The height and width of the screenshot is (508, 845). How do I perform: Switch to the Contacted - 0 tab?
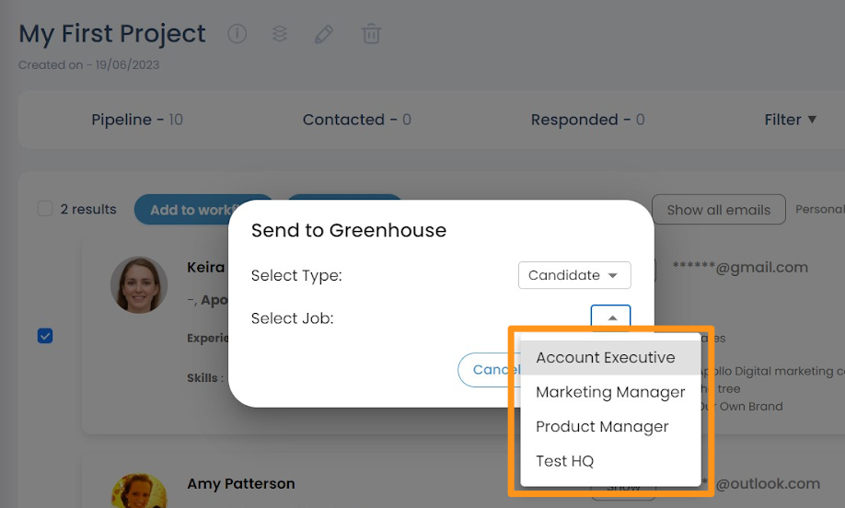point(357,120)
